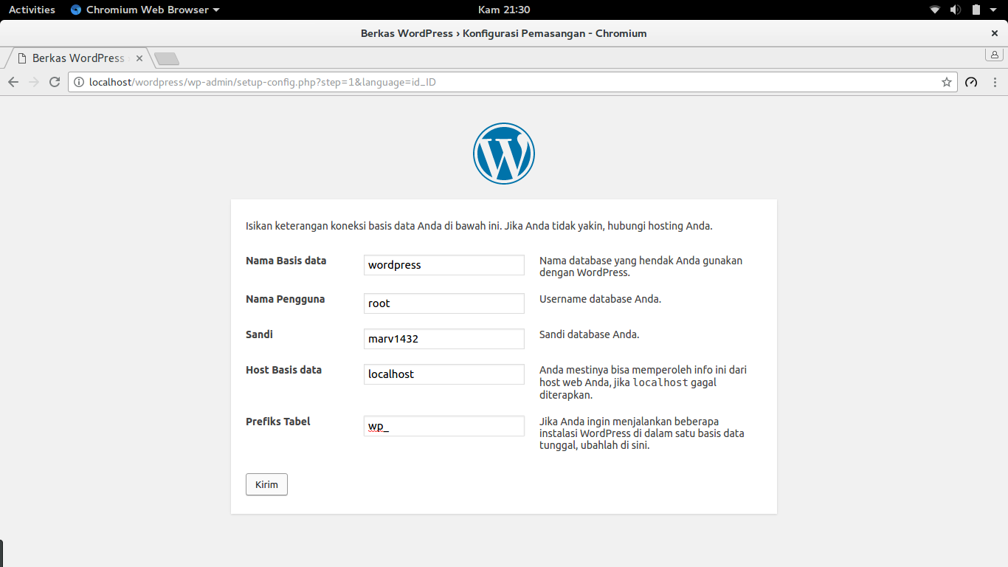Open the user profile icon in the tab bar
Screen dimensions: 1008x567
pyautogui.click(x=994, y=55)
